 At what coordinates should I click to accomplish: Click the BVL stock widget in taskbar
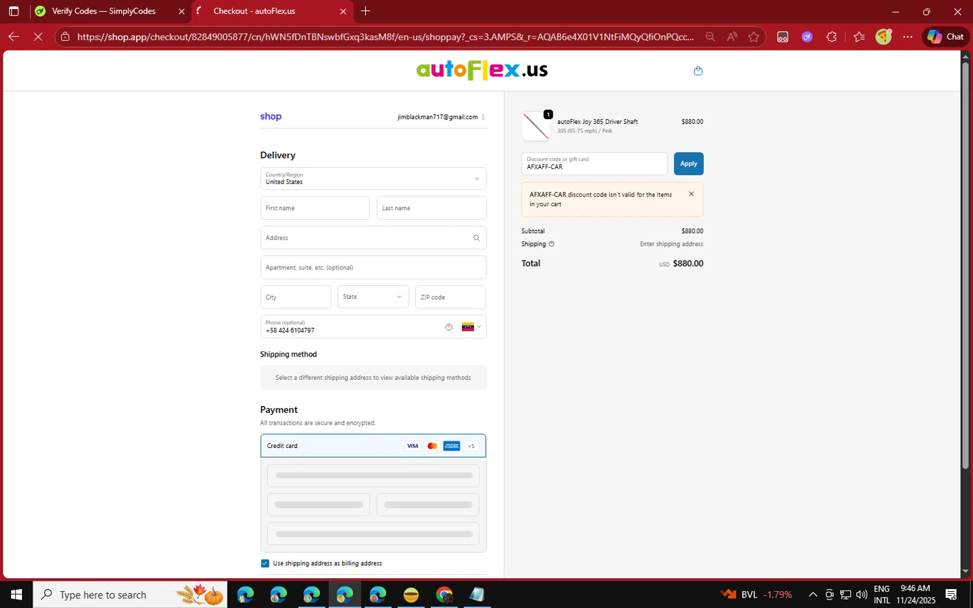[756, 594]
